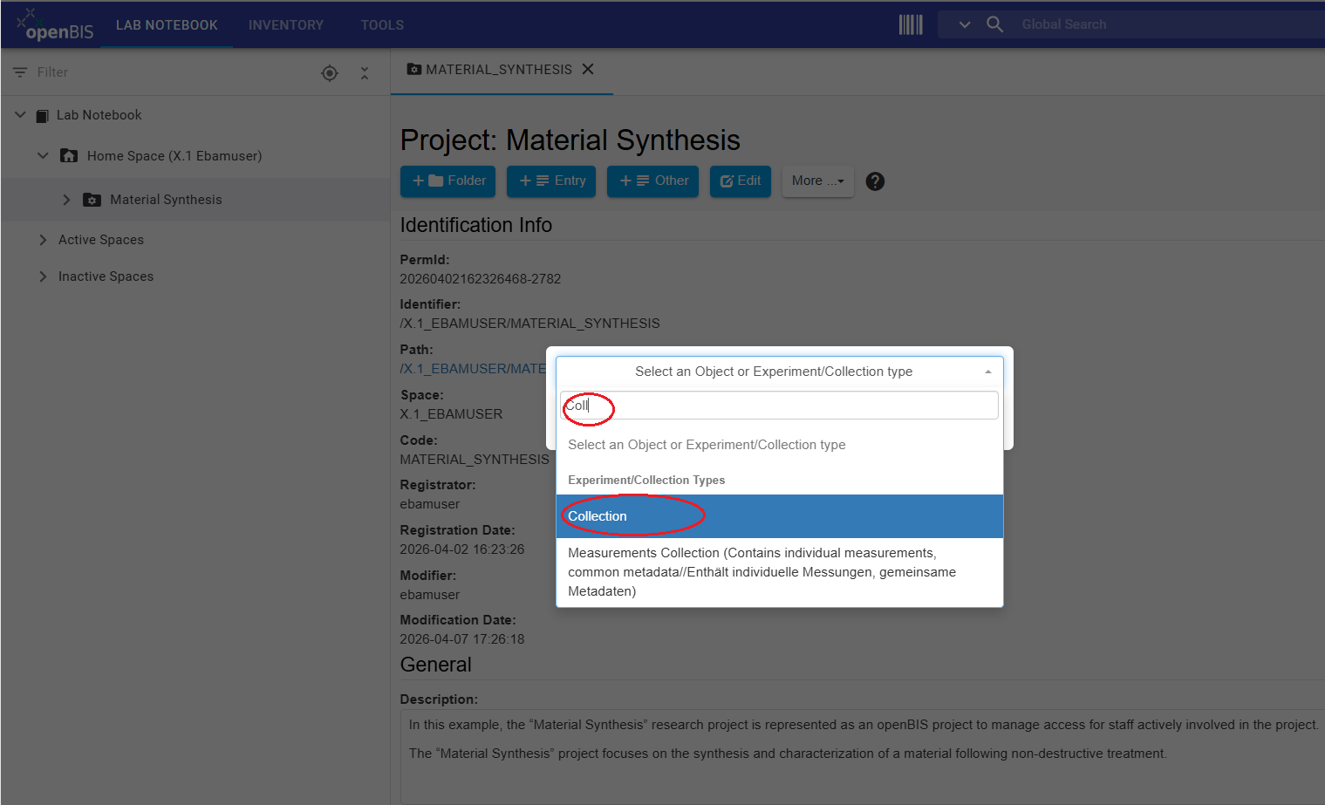Viewport: 1325px width, 805px height.
Task: Open the /X.1_EBAMUSER/MATE path link
Action: pyautogui.click(x=473, y=369)
